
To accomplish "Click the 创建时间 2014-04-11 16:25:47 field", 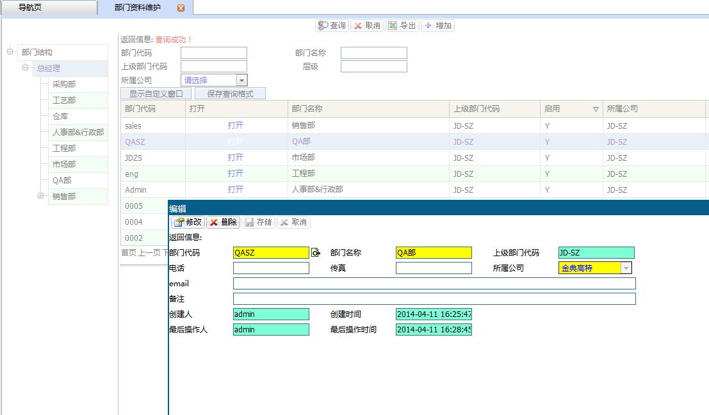I will [x=434, y=314].
